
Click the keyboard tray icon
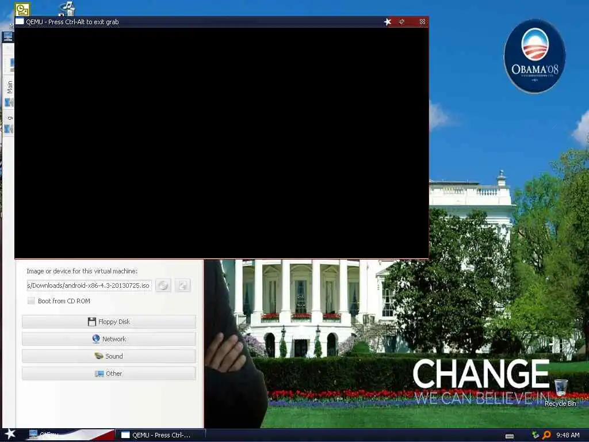pyautogui.click(x=510, y=436)
